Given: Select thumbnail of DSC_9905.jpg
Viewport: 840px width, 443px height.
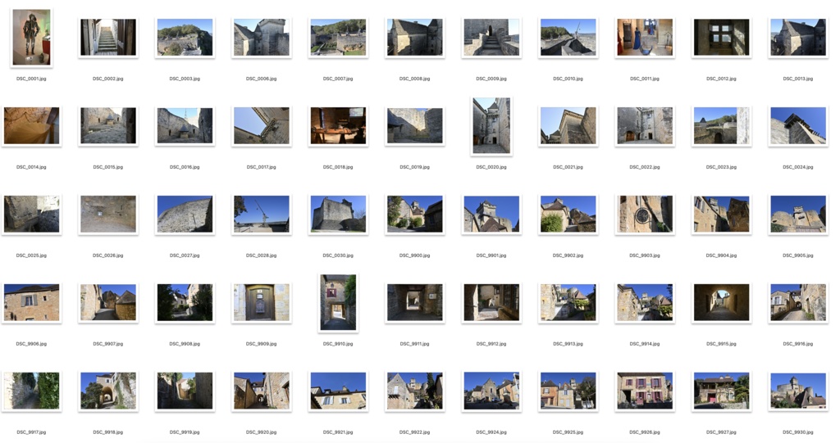Looking at the screenshot, I should (x=797, y=214).
